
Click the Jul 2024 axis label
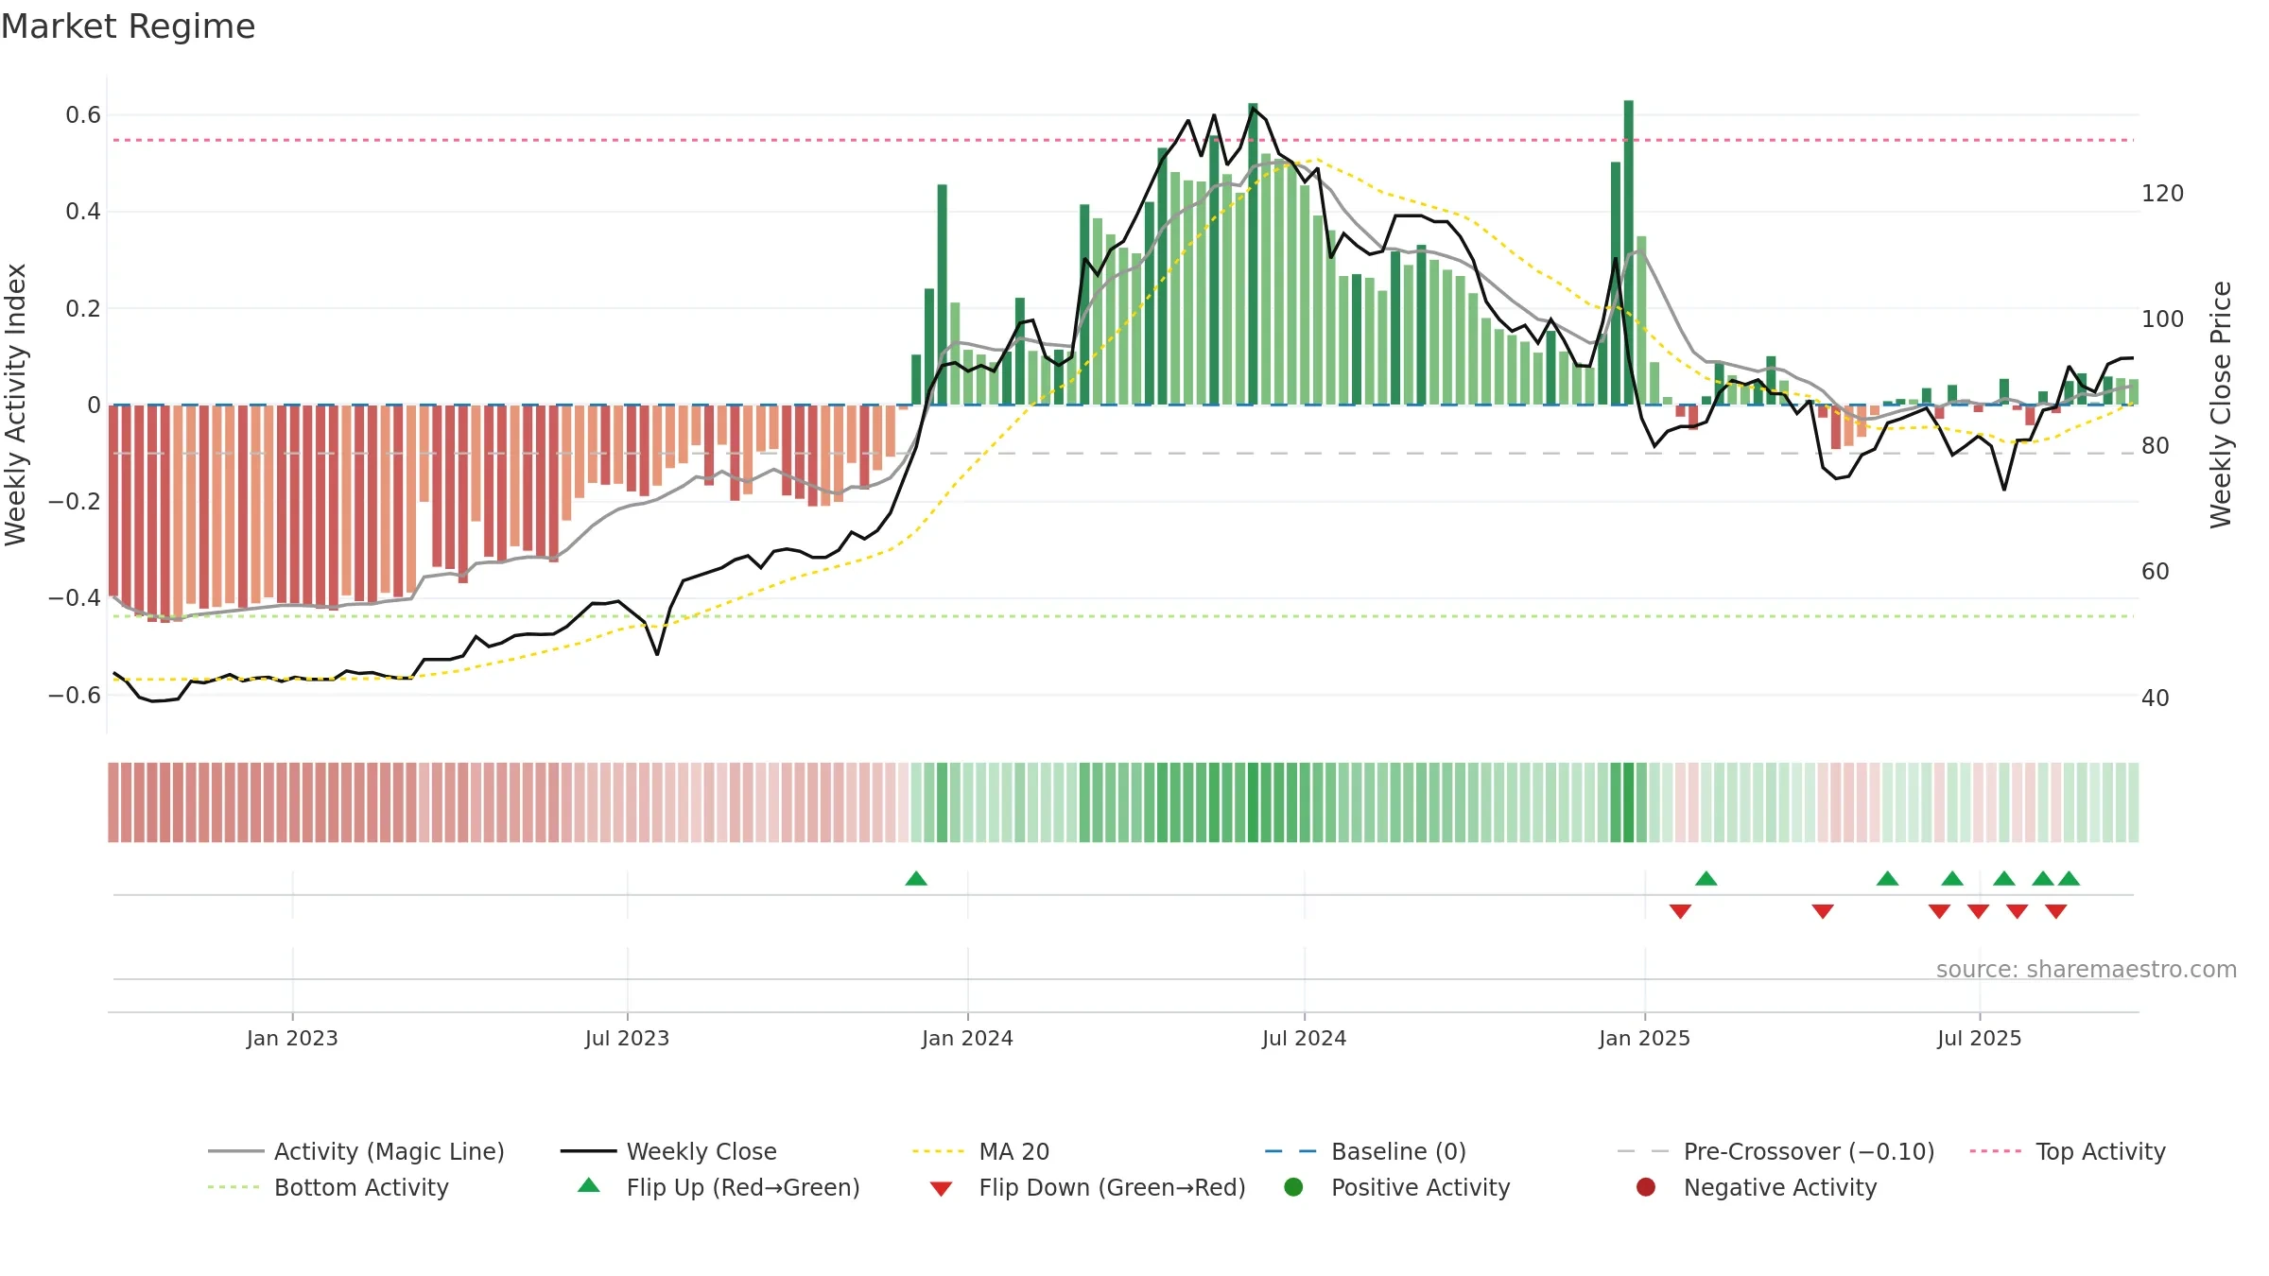tap(1304, 1039)
